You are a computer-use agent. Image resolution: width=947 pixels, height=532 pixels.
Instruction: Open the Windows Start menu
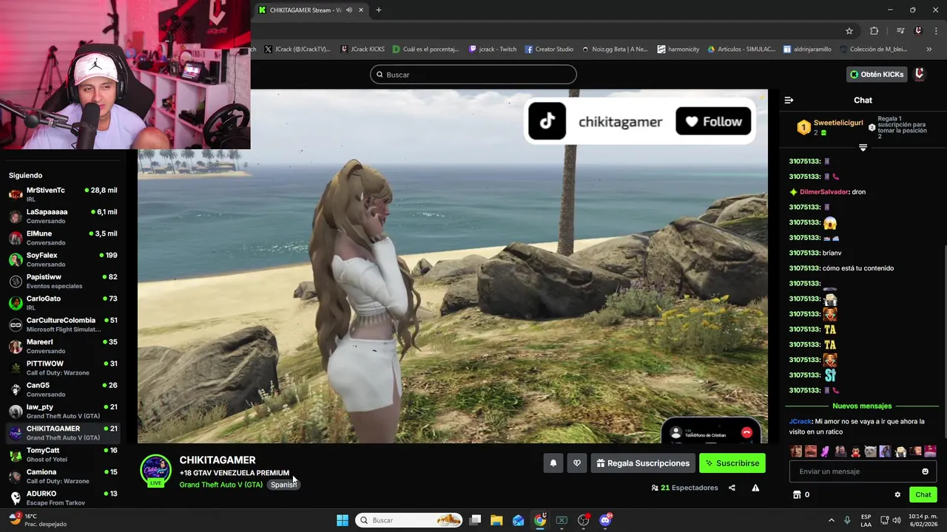[343, 520]
